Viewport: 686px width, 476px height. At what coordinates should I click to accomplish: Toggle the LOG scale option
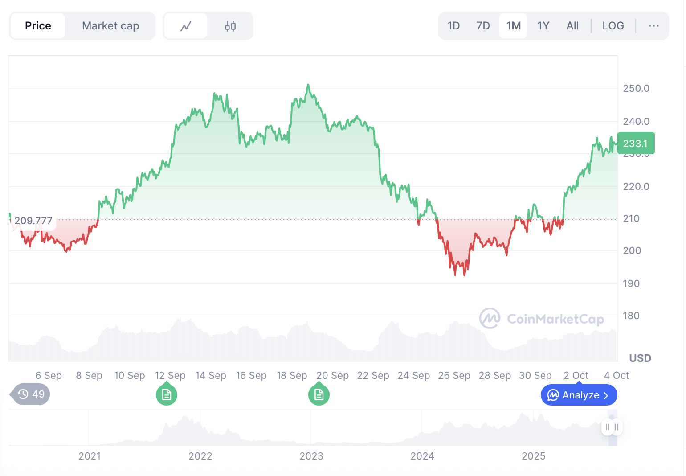613,26
